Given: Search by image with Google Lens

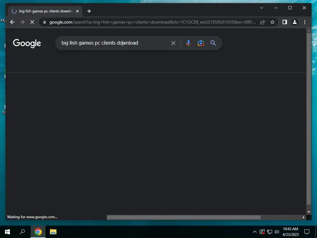Looking at the screenshot, I should tap(201, 43).
